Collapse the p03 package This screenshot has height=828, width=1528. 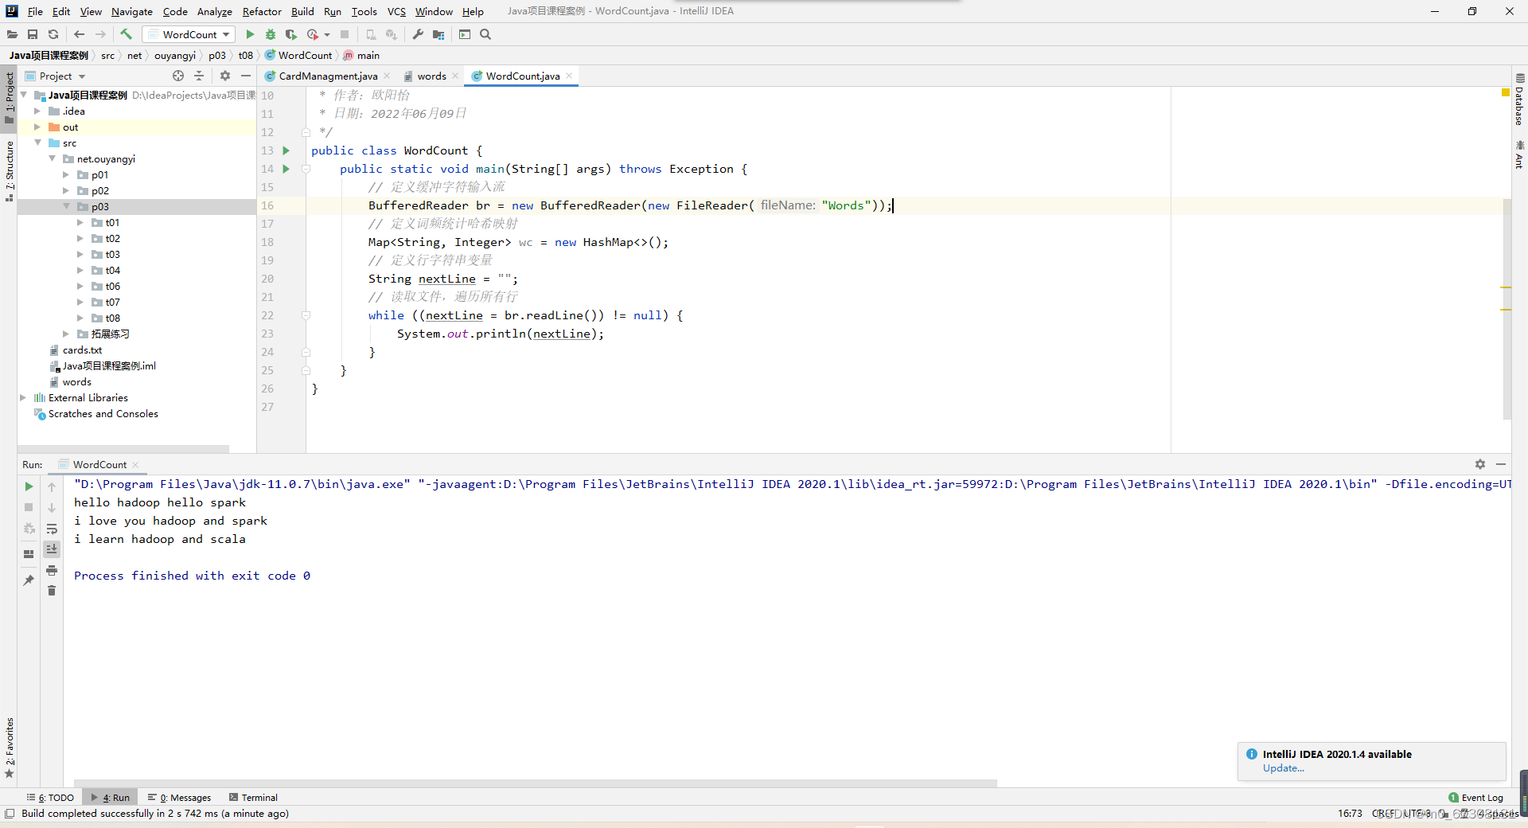pyautogui.click(x=66, y=207)
